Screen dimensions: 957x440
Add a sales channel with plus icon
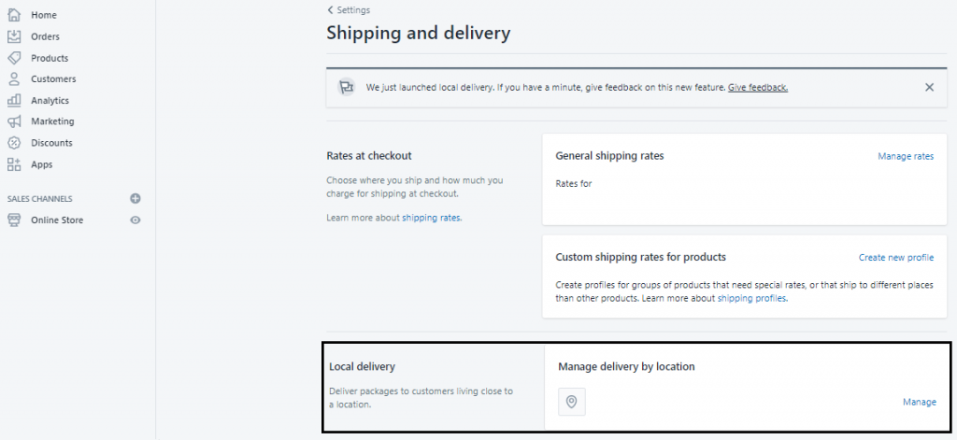pos(136,198)
